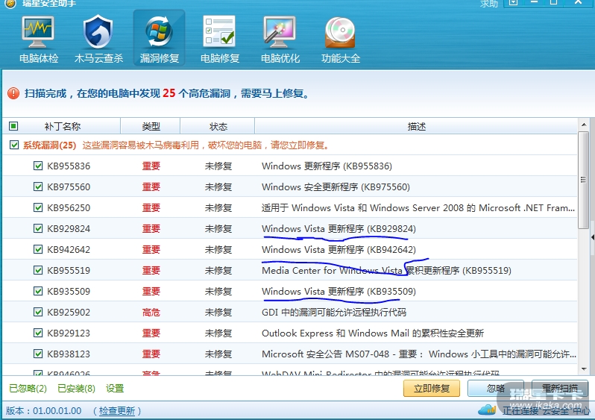Open the 电脑优化 magic wand icon
Viewport: 595px width, 420px height.
point(280,32)
